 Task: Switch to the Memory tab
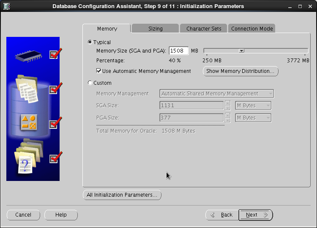pyautogui.click(x=107, y=28)
